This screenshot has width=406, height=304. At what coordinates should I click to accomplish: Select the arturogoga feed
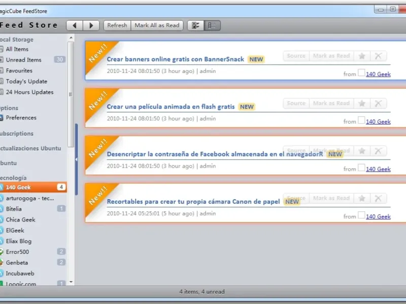30,198
